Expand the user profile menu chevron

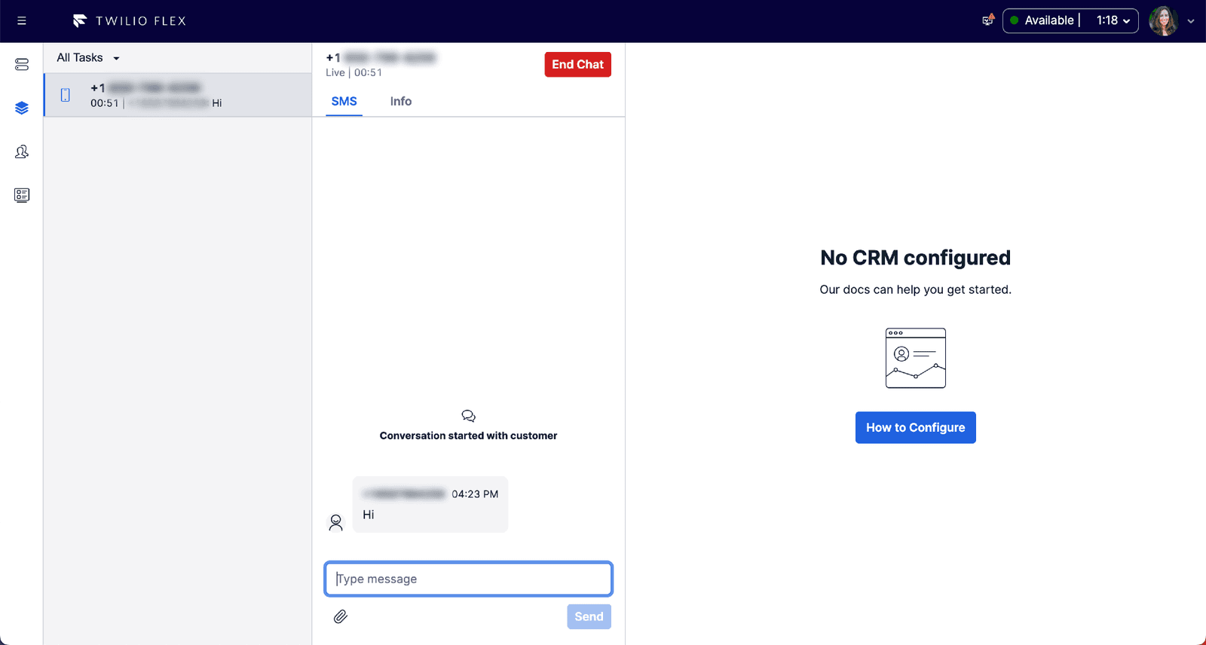pyautogui.click(x=1191, y=21)
